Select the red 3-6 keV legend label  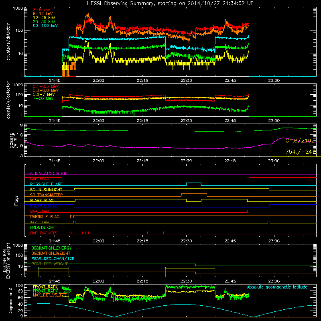click(41, 10)
